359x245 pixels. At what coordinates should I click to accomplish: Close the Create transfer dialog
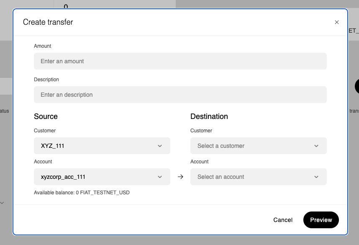coord(337,22)
